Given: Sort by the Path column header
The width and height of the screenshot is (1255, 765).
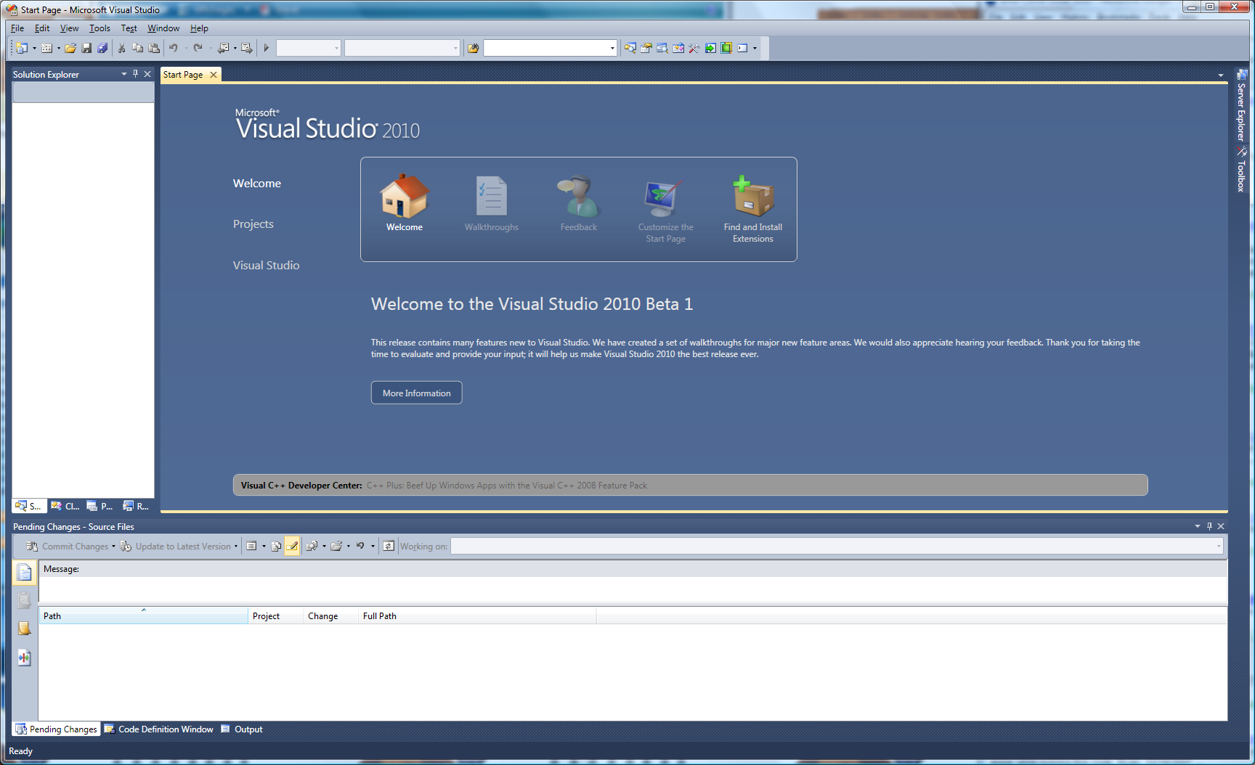Looking at the screenshot, I should (x=143, y=616).
